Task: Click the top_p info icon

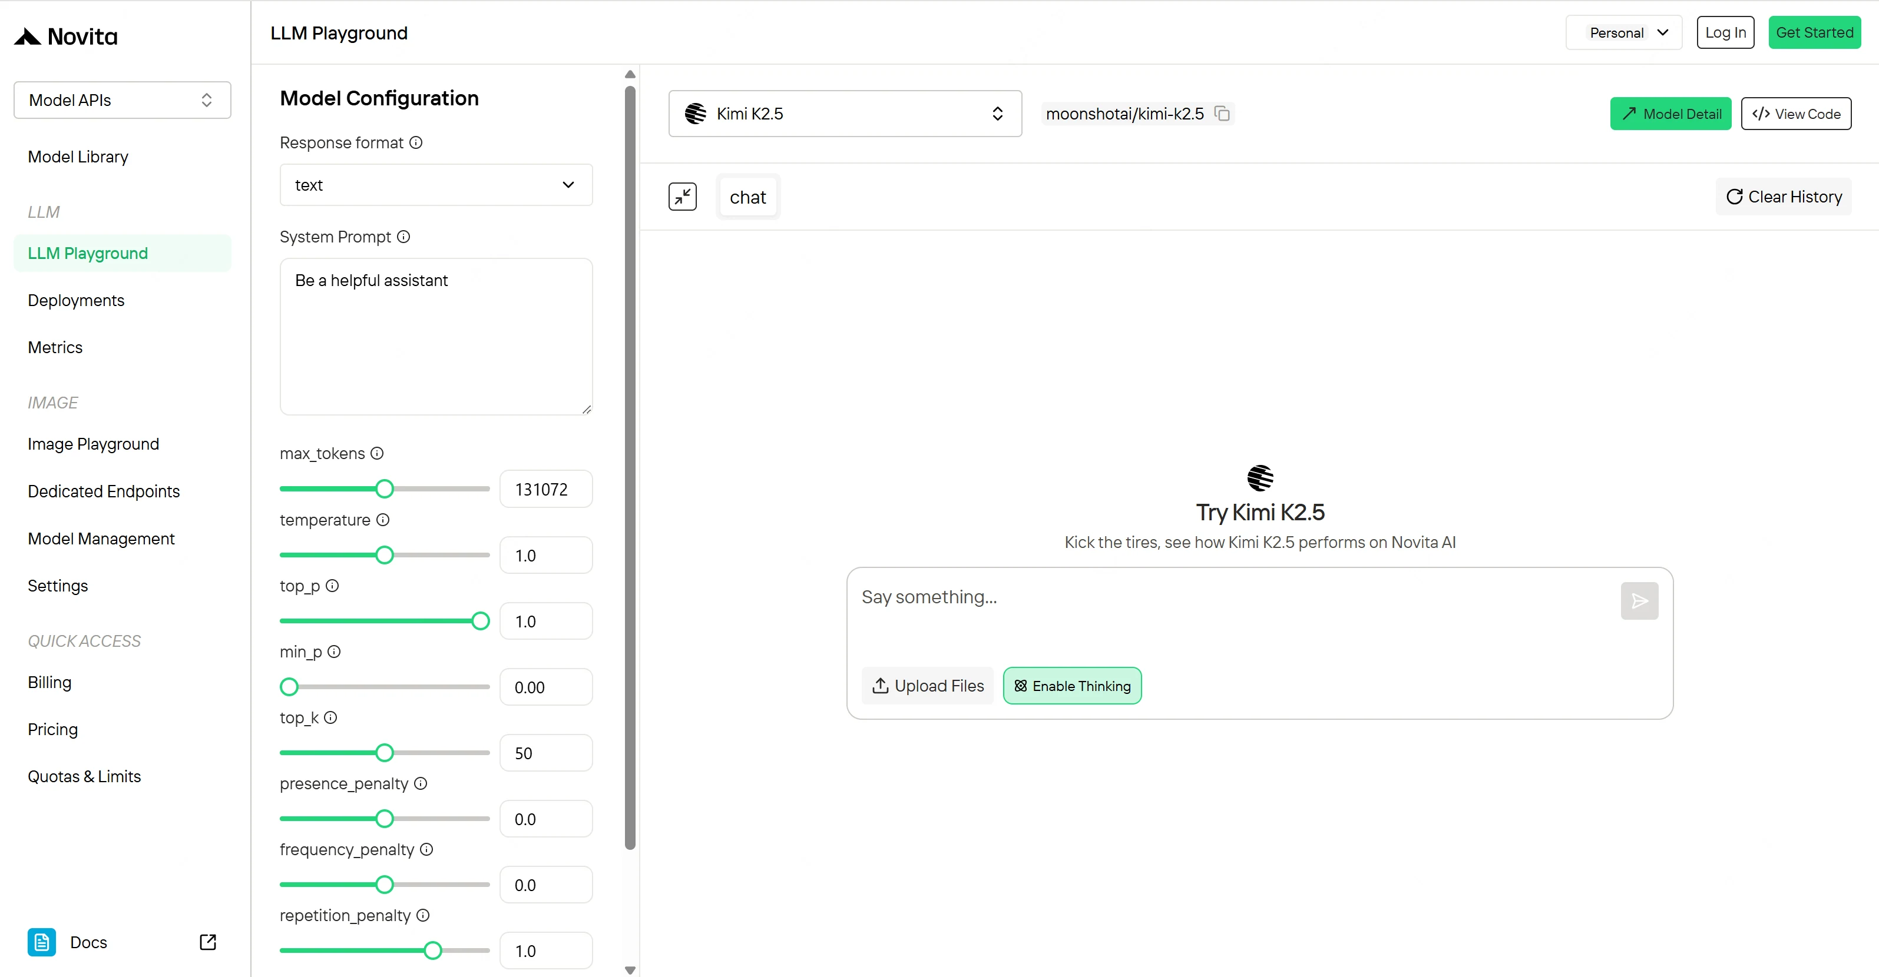Action: (x=332, y=586)
